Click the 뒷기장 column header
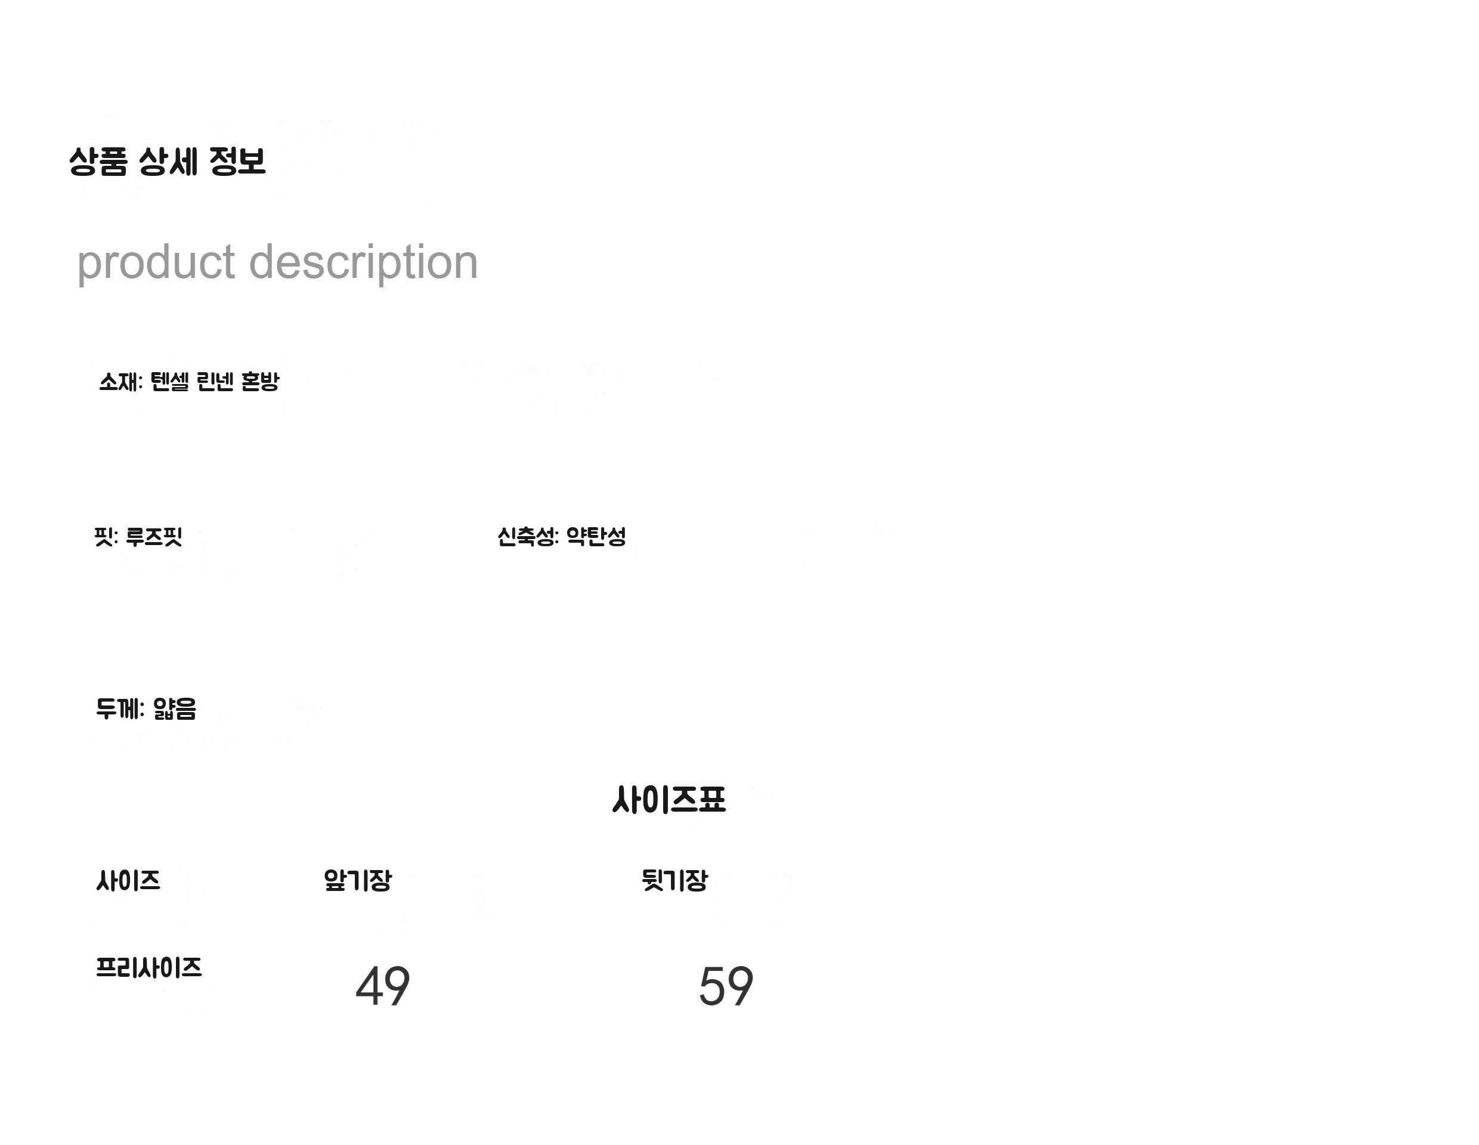 pos(674,880)
